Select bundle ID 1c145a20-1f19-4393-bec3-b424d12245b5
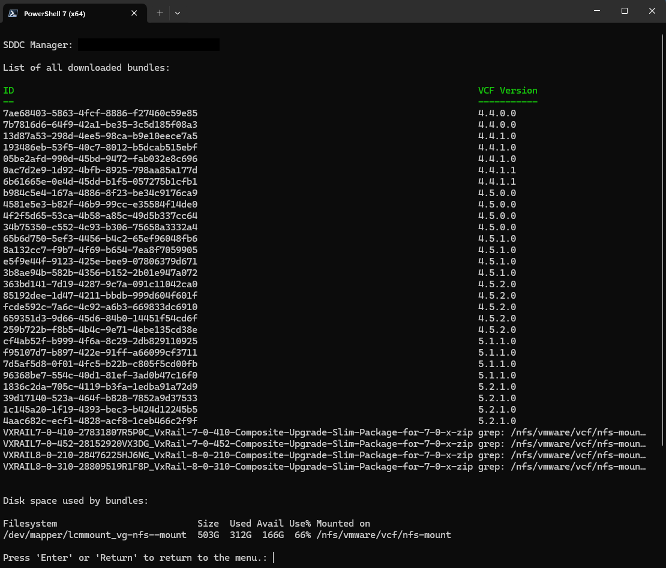Image resolution: width=666 pixels, height=568 pixels. [100, 410]
